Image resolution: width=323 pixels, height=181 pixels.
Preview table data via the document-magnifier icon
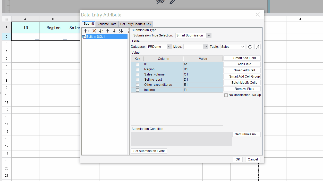click(257, 46)
